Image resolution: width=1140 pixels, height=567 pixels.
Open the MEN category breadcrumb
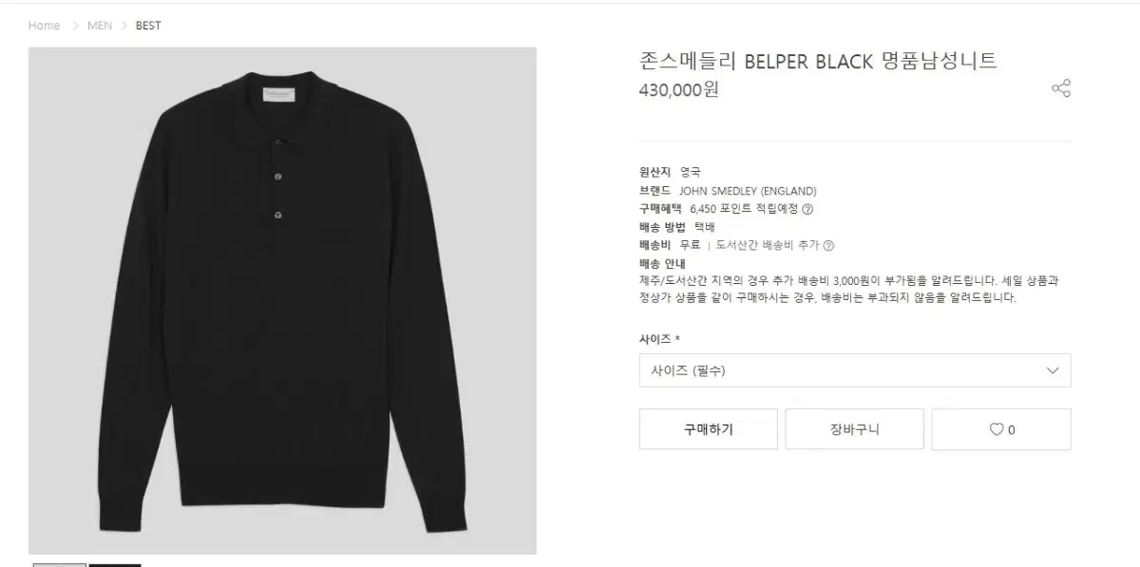tap(100, 26)
